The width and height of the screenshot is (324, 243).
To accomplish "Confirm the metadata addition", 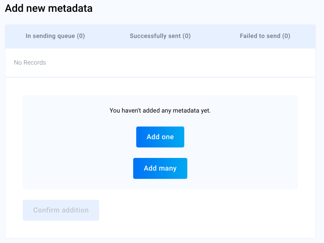I will click(61, 210).
